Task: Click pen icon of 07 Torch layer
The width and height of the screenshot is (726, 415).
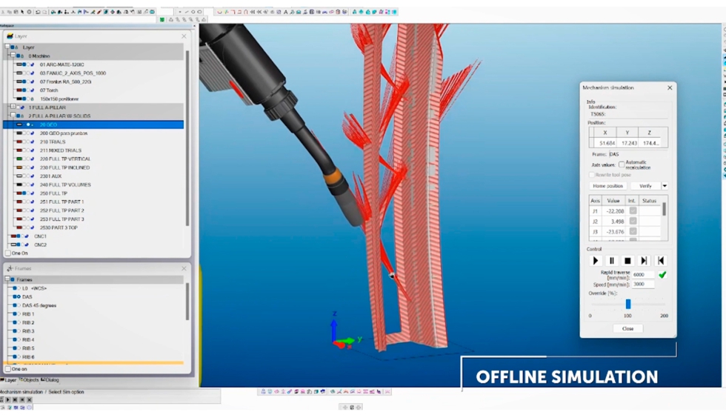Action: (32, 90)
